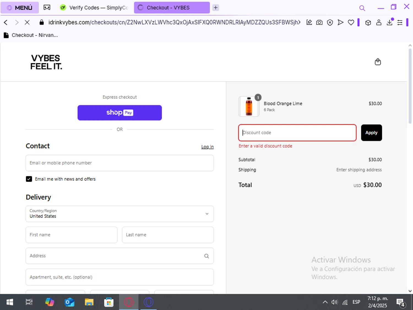Select the Checkout - VYBES tab
Screen dimensions: 413x310
click(x=172, y=8)
